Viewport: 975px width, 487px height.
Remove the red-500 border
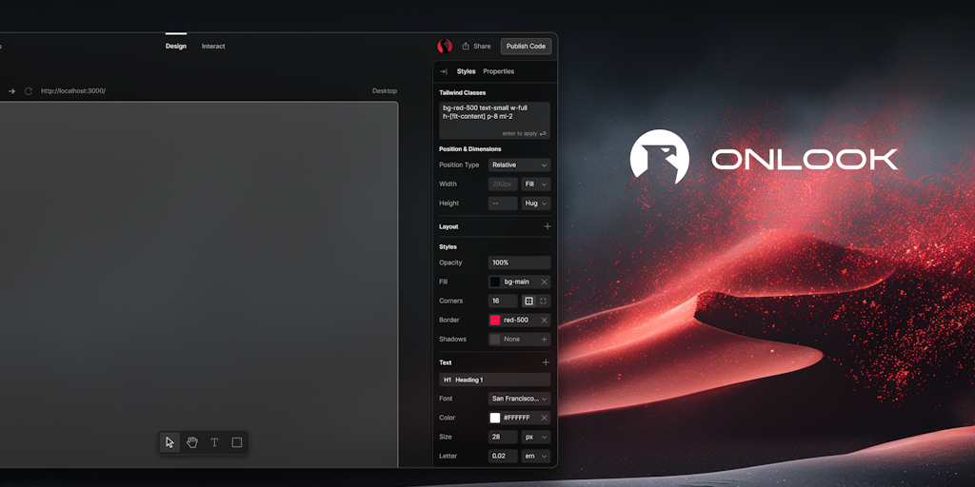(544, 320)
